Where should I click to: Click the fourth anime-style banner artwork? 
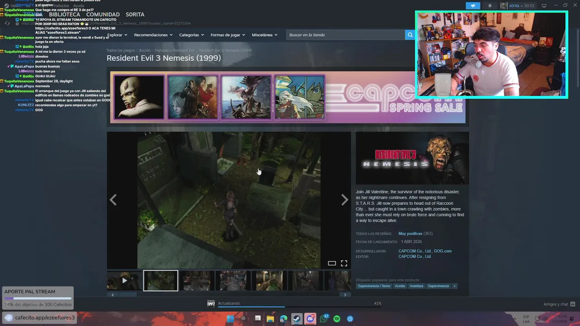(300, 97)
